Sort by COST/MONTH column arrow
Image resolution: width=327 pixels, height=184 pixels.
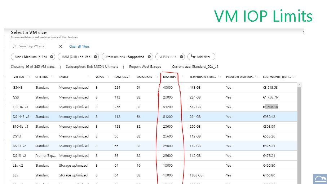tap(293, 77)
